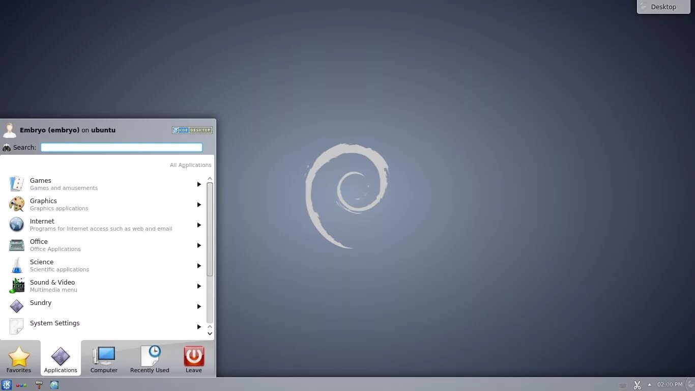695x391 pixels.
Task: Click the three colored dots activity icon
Action: coord(21,385)
